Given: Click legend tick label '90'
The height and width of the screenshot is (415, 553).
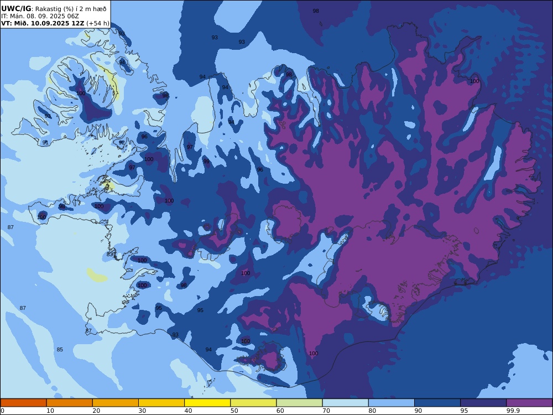Looking at the screenshot, I should [418, 411].
